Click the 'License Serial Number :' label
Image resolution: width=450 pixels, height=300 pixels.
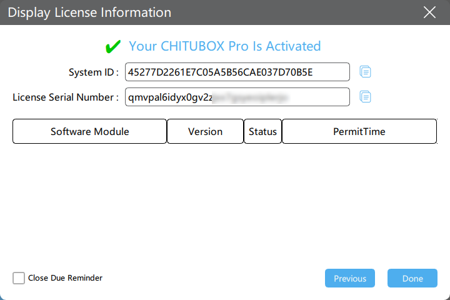click(66, 97)
